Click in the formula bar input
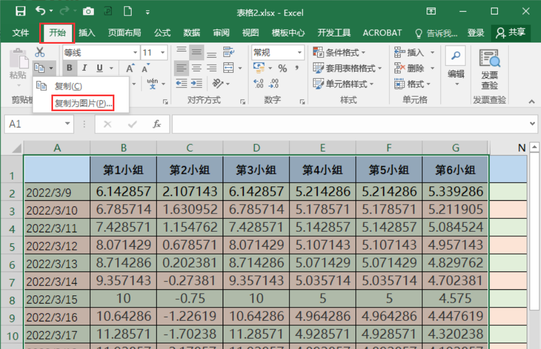Screen dimensions: 541x349 click(x=350, y=124)
